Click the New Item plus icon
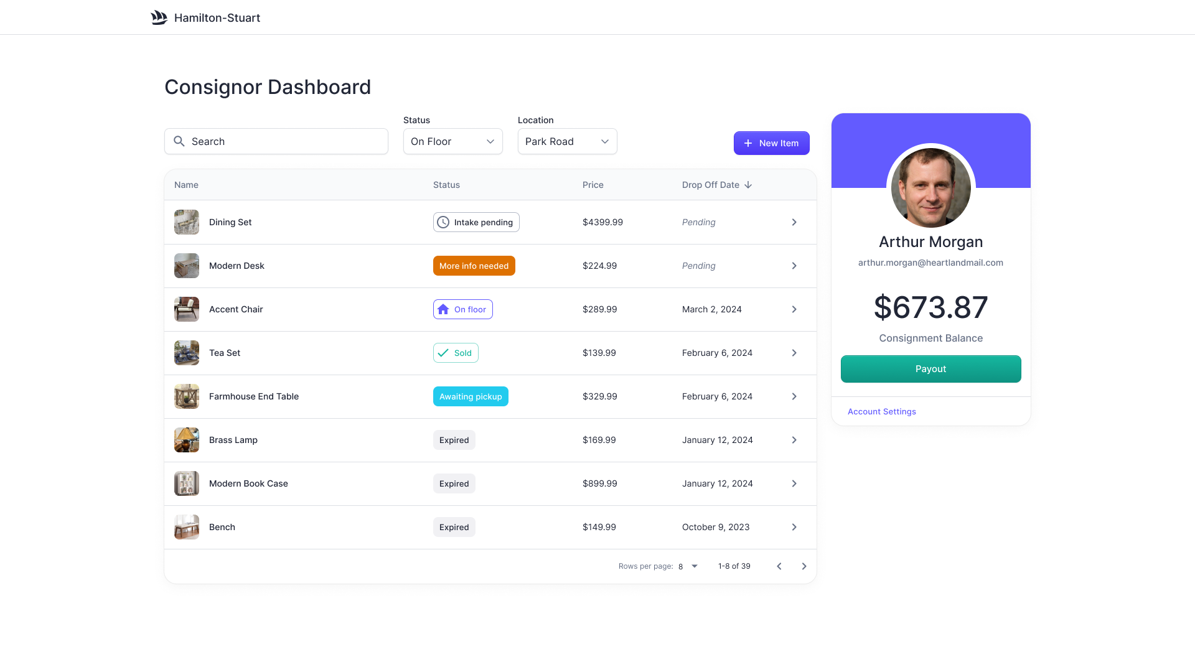1195x672 pixels. click(x=749, y=142)
